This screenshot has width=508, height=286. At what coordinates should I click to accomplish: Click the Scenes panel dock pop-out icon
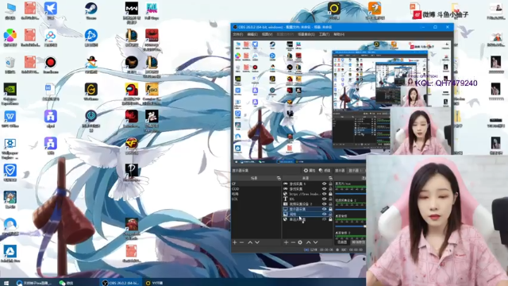pos(279,178)
